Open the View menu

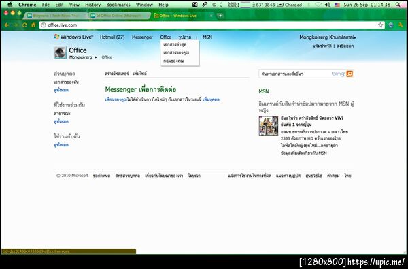74,5
